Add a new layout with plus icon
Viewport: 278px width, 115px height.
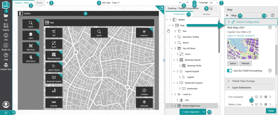[x=47, y=3]
